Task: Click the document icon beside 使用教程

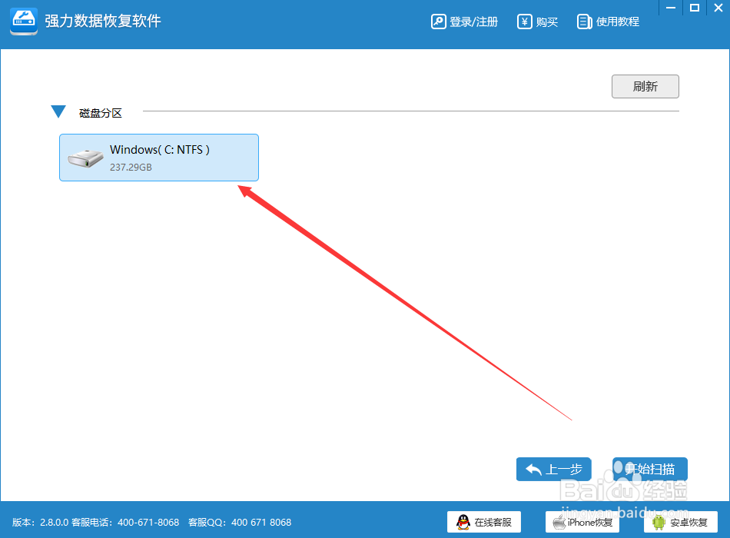Action: (584, 22)
